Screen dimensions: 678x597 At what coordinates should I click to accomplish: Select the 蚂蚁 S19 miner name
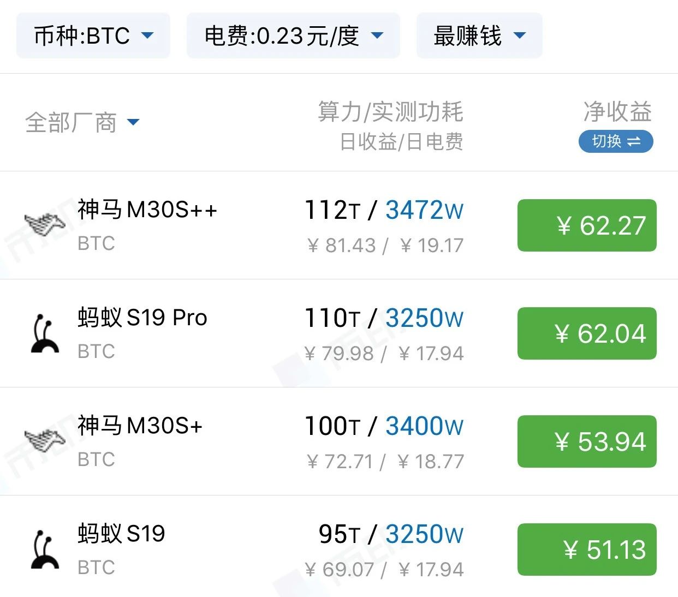pyautogui.click(x=121, y=534)
